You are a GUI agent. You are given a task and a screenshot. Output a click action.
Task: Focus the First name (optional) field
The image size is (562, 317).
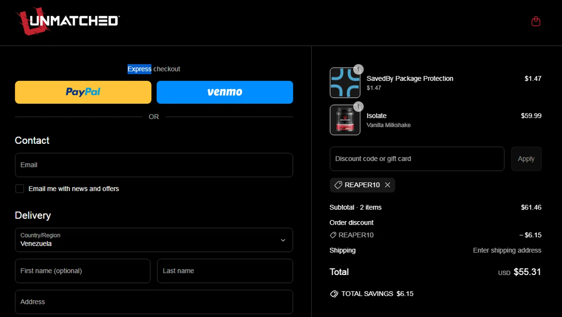pyautogui.click(x=83, y=271)
